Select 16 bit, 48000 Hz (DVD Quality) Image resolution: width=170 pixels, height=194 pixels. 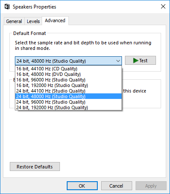(x=68, y=74)
